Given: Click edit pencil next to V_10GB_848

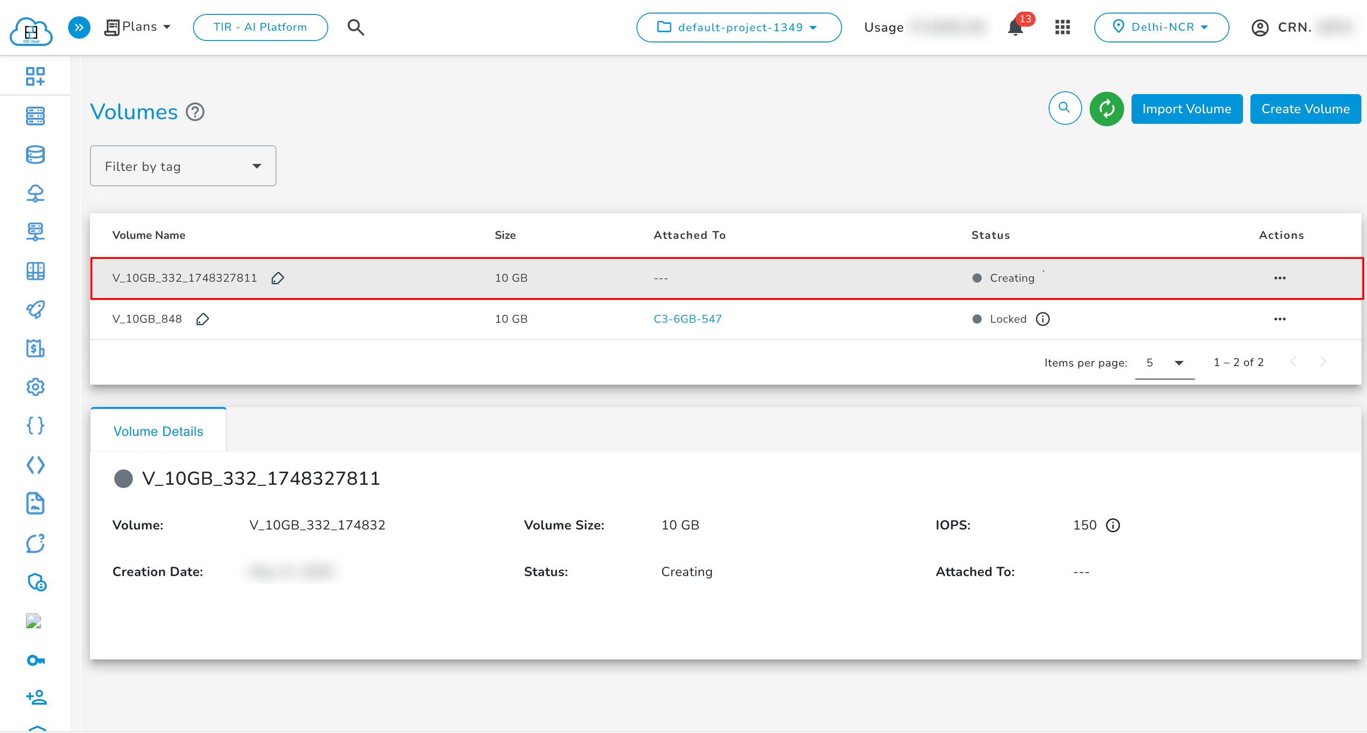Looking at the screenshot, I should pyautogui.click(x=202, y=319).
